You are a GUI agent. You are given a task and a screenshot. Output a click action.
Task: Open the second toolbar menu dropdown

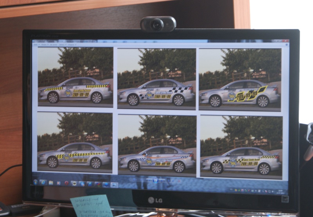(x=45, y=44)
